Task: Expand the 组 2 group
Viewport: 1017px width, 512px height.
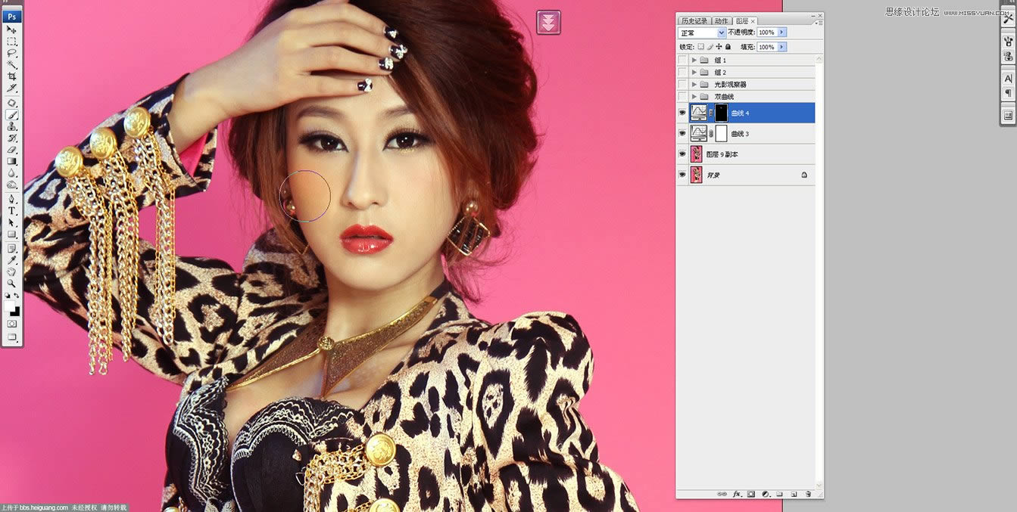Action: point(694,72)
